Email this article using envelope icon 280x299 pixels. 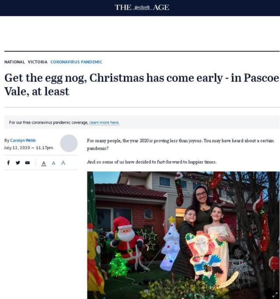tap(27, 163)
